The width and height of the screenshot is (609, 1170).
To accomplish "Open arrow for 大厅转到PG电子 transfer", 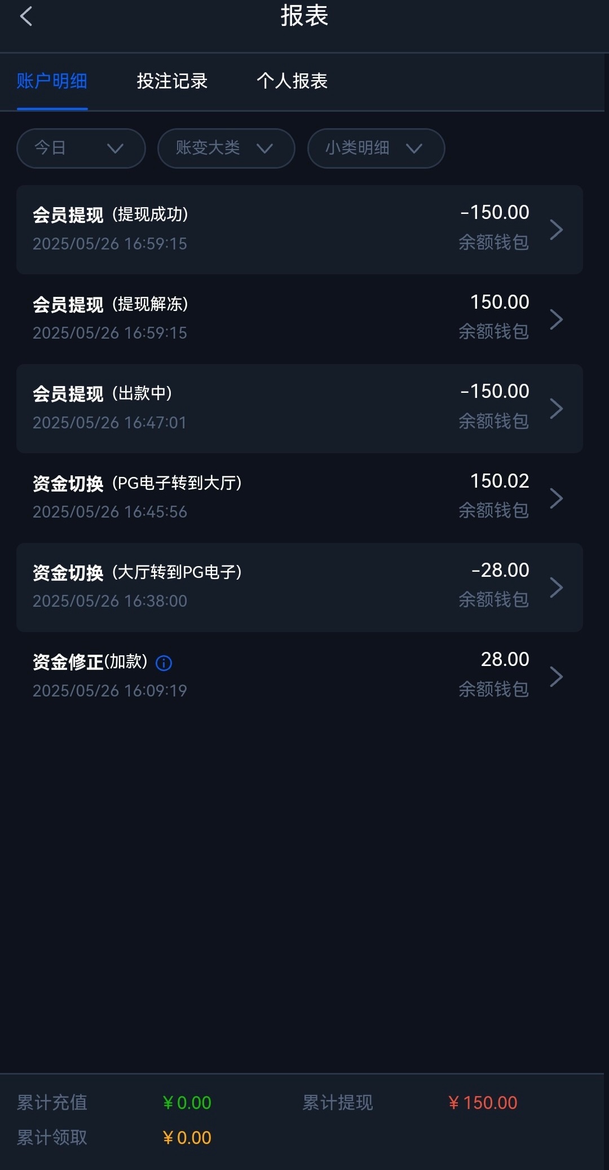I will (x=556, y=588).
